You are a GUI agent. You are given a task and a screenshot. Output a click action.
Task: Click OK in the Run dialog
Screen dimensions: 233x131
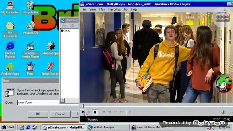38,114
